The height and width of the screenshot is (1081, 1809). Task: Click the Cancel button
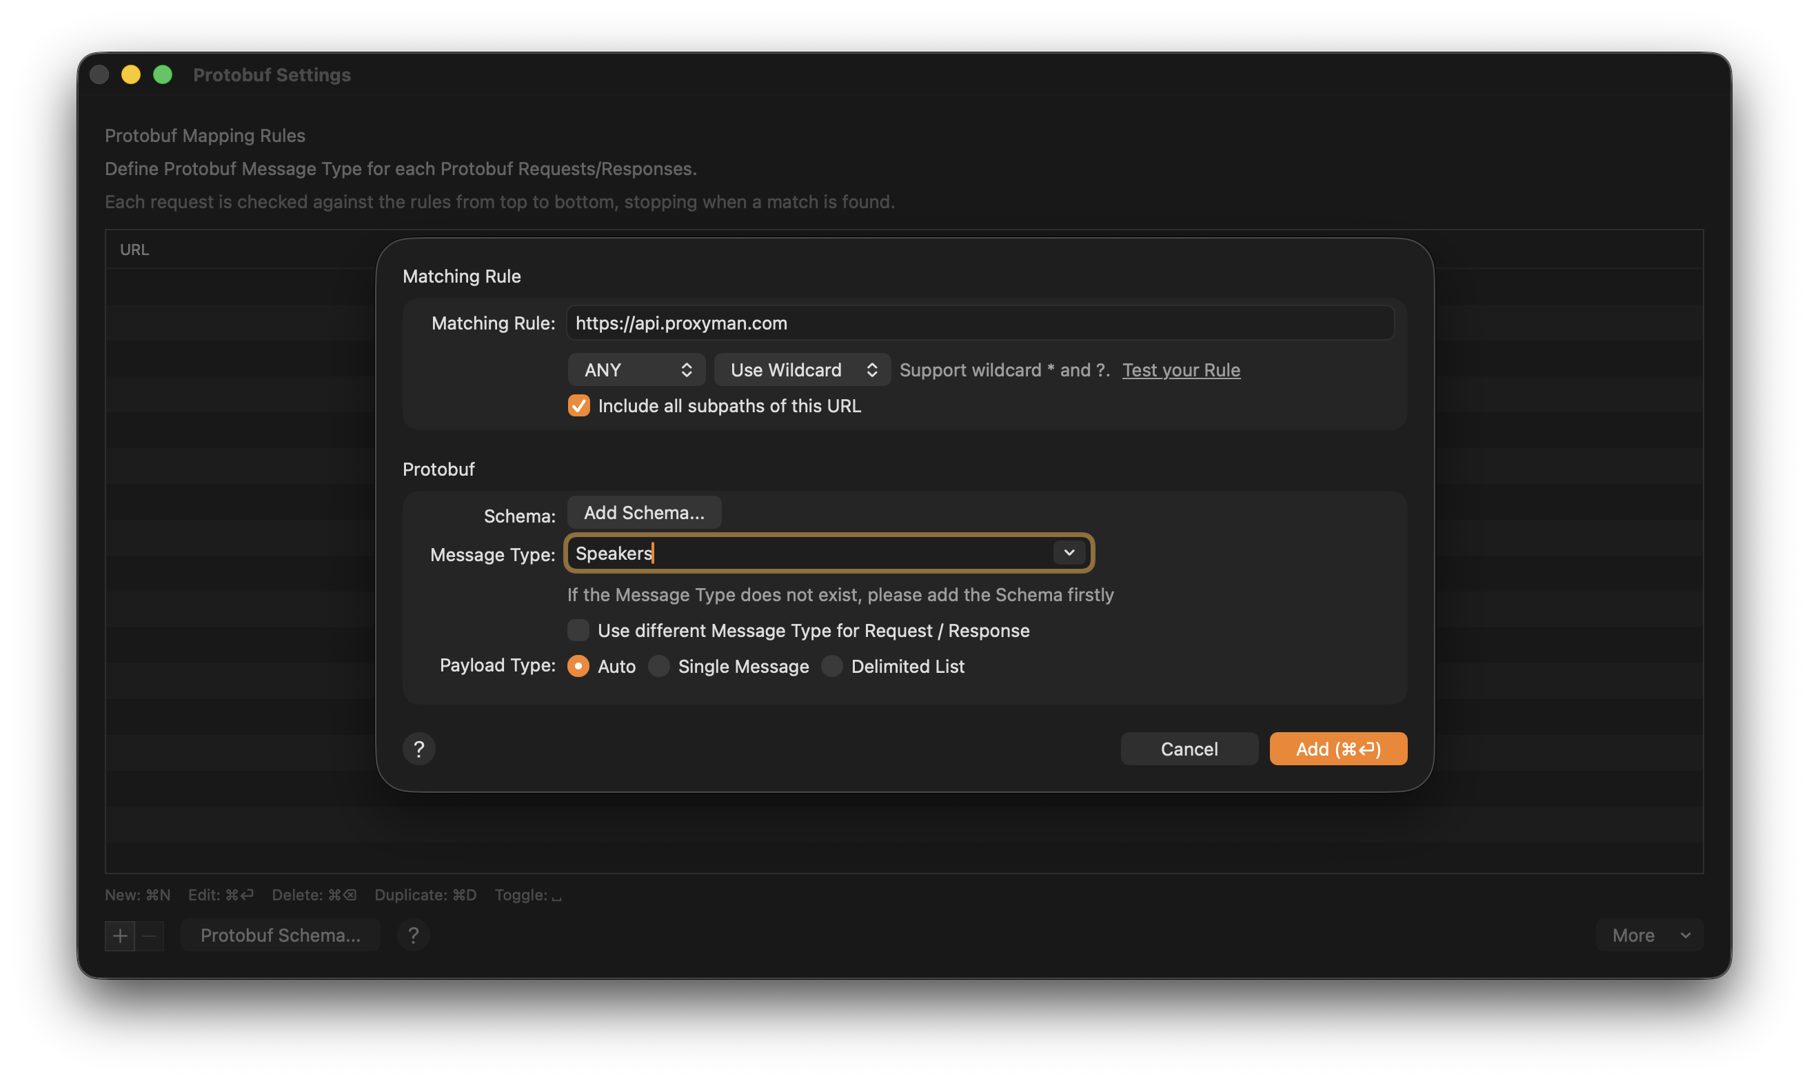(x=1189, y=749)
